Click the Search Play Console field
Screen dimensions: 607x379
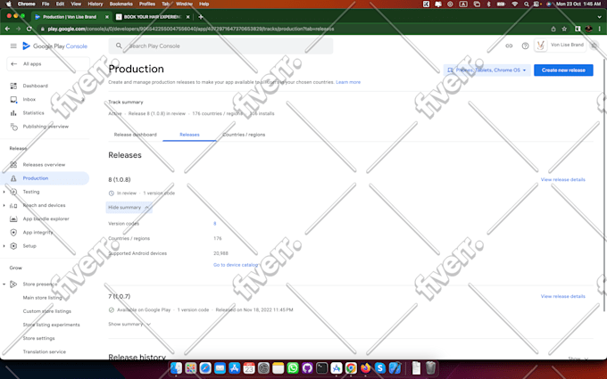click(220, 46)
